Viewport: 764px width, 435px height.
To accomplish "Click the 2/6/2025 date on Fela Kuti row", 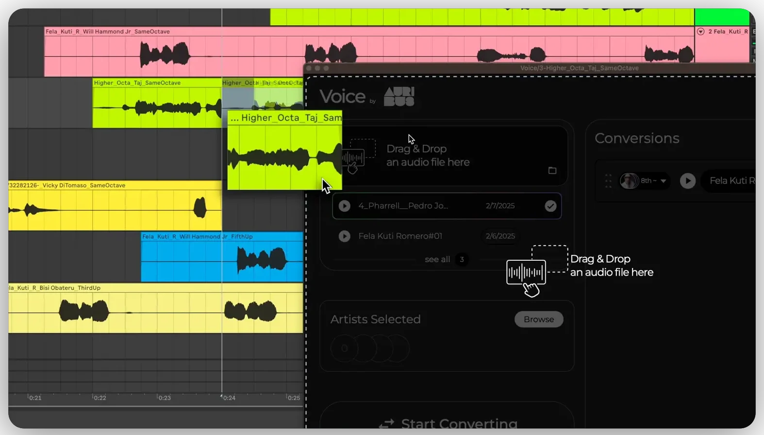I will [x=500, y=236].
